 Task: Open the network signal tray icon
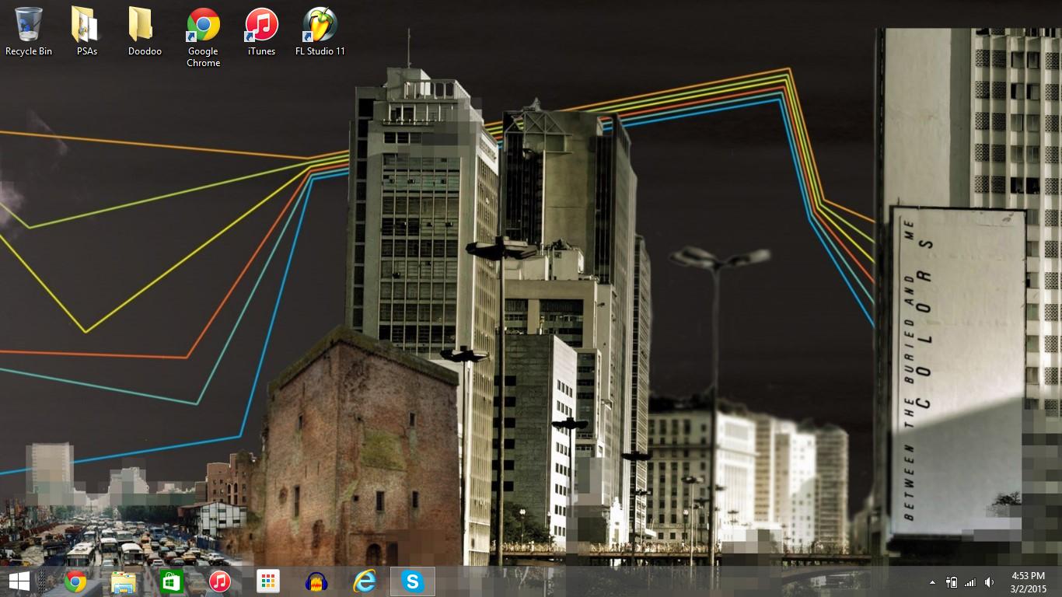(x=969, y=582)
